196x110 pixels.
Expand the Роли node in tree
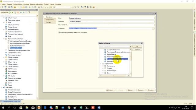click(4, 22)
